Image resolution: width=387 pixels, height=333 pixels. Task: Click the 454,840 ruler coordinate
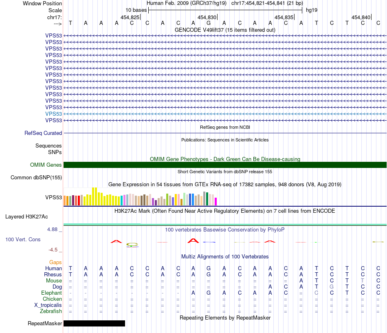tap(361, 17)
